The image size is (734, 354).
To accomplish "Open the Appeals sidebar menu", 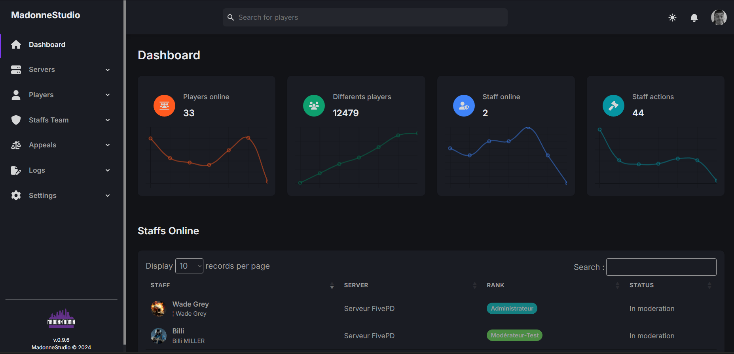I will 61,145.
